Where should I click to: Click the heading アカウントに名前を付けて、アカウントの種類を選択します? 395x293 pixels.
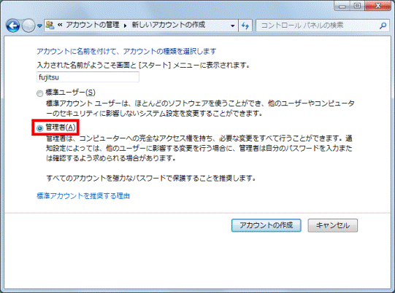coord(126,51)
